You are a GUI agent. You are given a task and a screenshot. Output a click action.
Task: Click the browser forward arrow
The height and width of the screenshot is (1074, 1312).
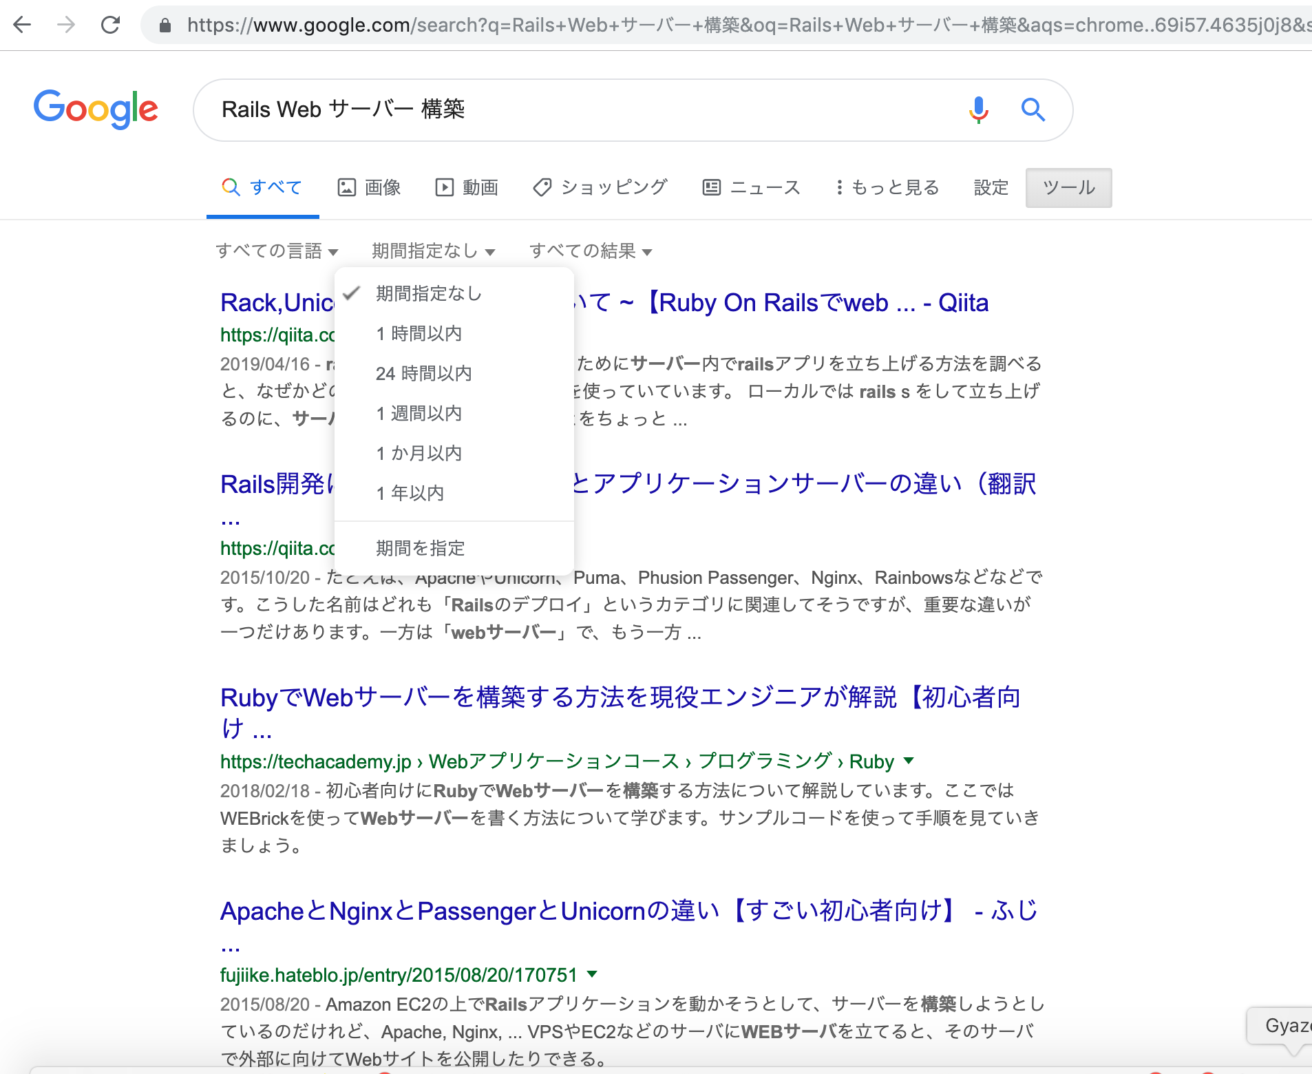[x=66, y=25]
